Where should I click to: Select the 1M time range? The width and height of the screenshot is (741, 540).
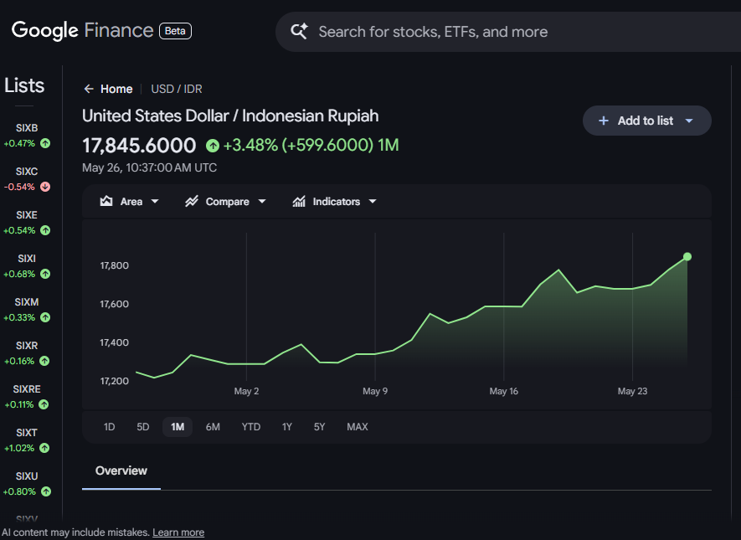coord(178,427)
